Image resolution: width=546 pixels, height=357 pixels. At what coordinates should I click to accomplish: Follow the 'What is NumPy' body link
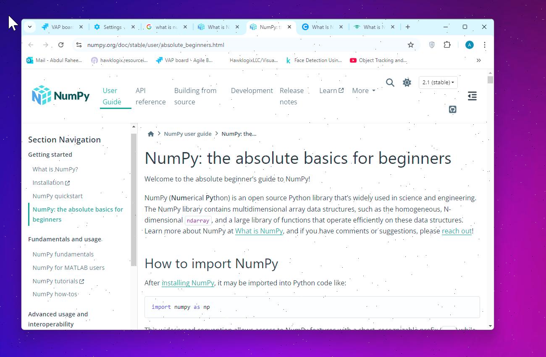point(259,231)
